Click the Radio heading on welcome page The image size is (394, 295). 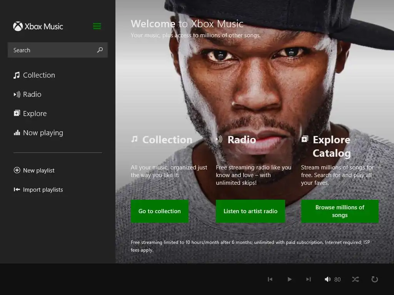242,140
